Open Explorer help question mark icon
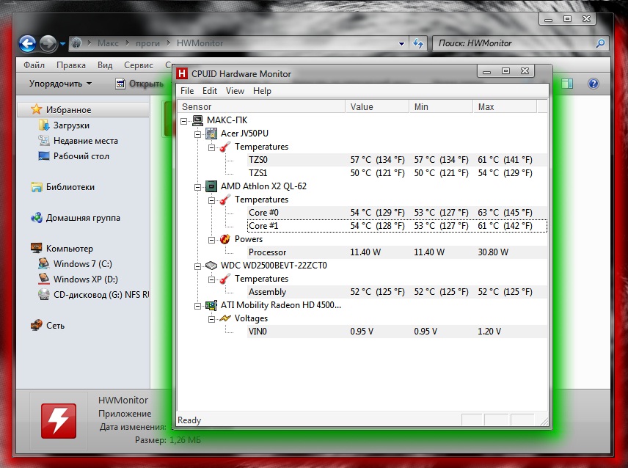This screenshot has height=468, width=628. pyautogui.click(x=594, y=84)
